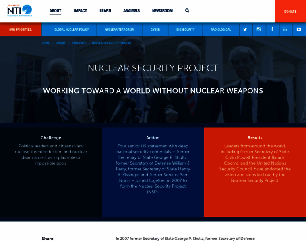Open NTI's LinkedIn page icon
This screenshot has width=306, height=241.
(x=285, y=29)
